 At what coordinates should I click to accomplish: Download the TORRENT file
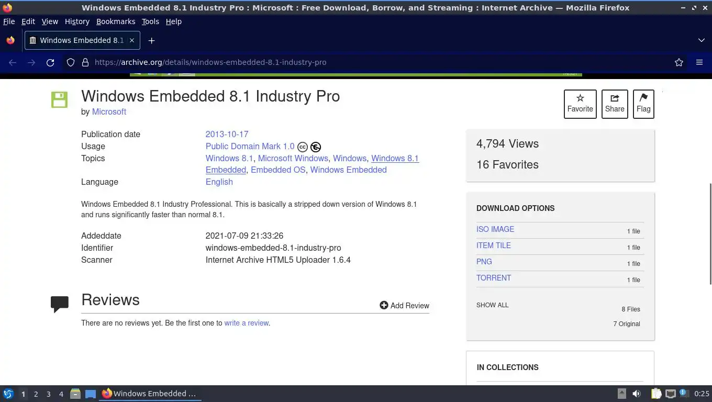click(494, 278)
